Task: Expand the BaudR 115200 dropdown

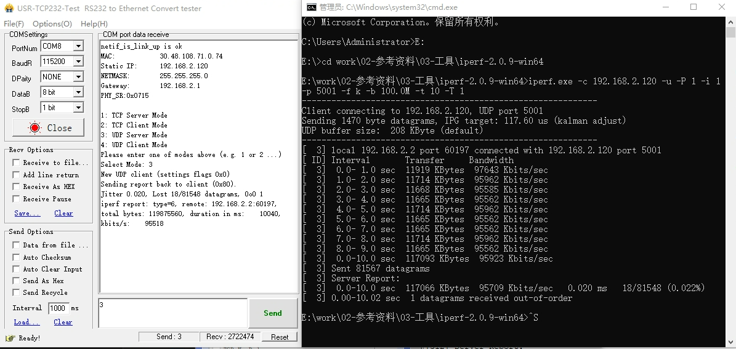Action: 78,62
